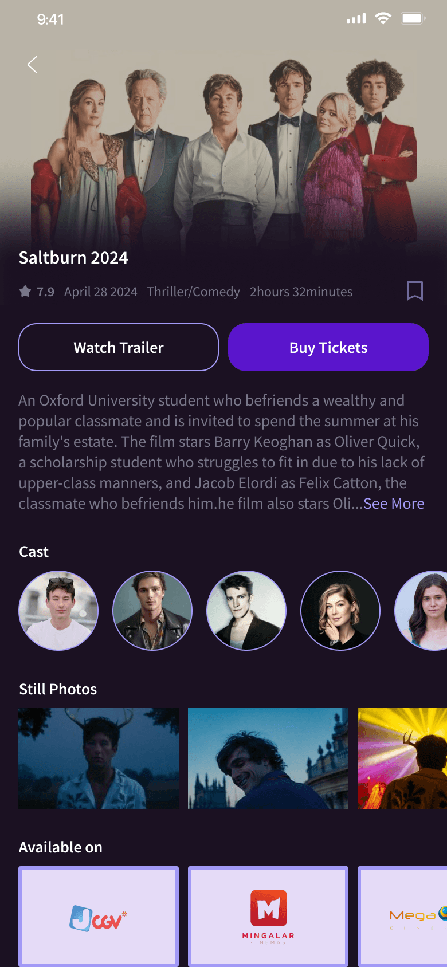Open partially visible fifth cast avatar
The image size is (447, 967).
pos(421,611)
